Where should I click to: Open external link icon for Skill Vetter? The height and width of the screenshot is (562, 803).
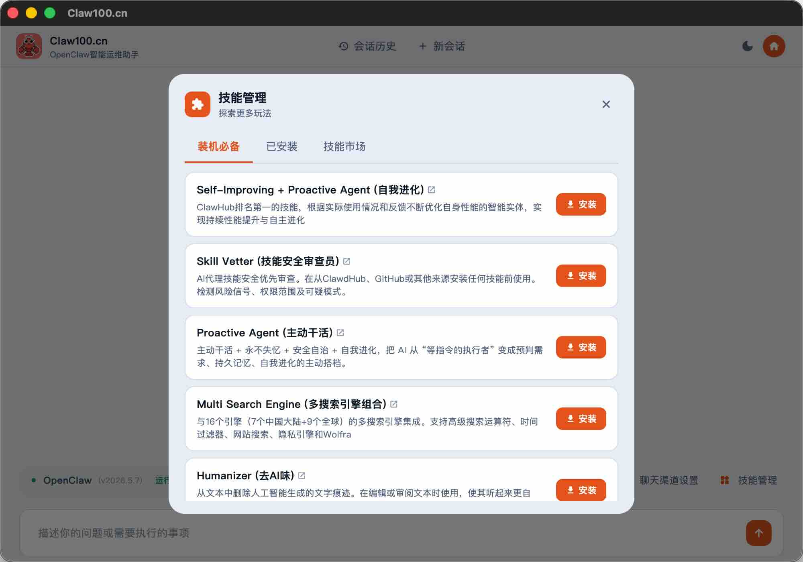pyautogui.click(x=347, y=261)
